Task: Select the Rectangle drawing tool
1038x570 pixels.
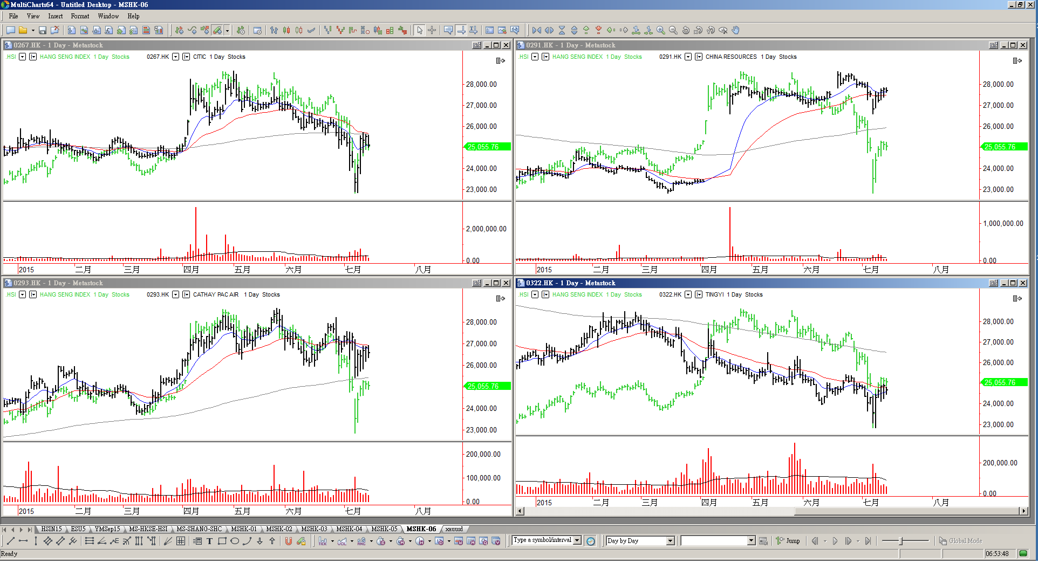Action: click(222, 541)
